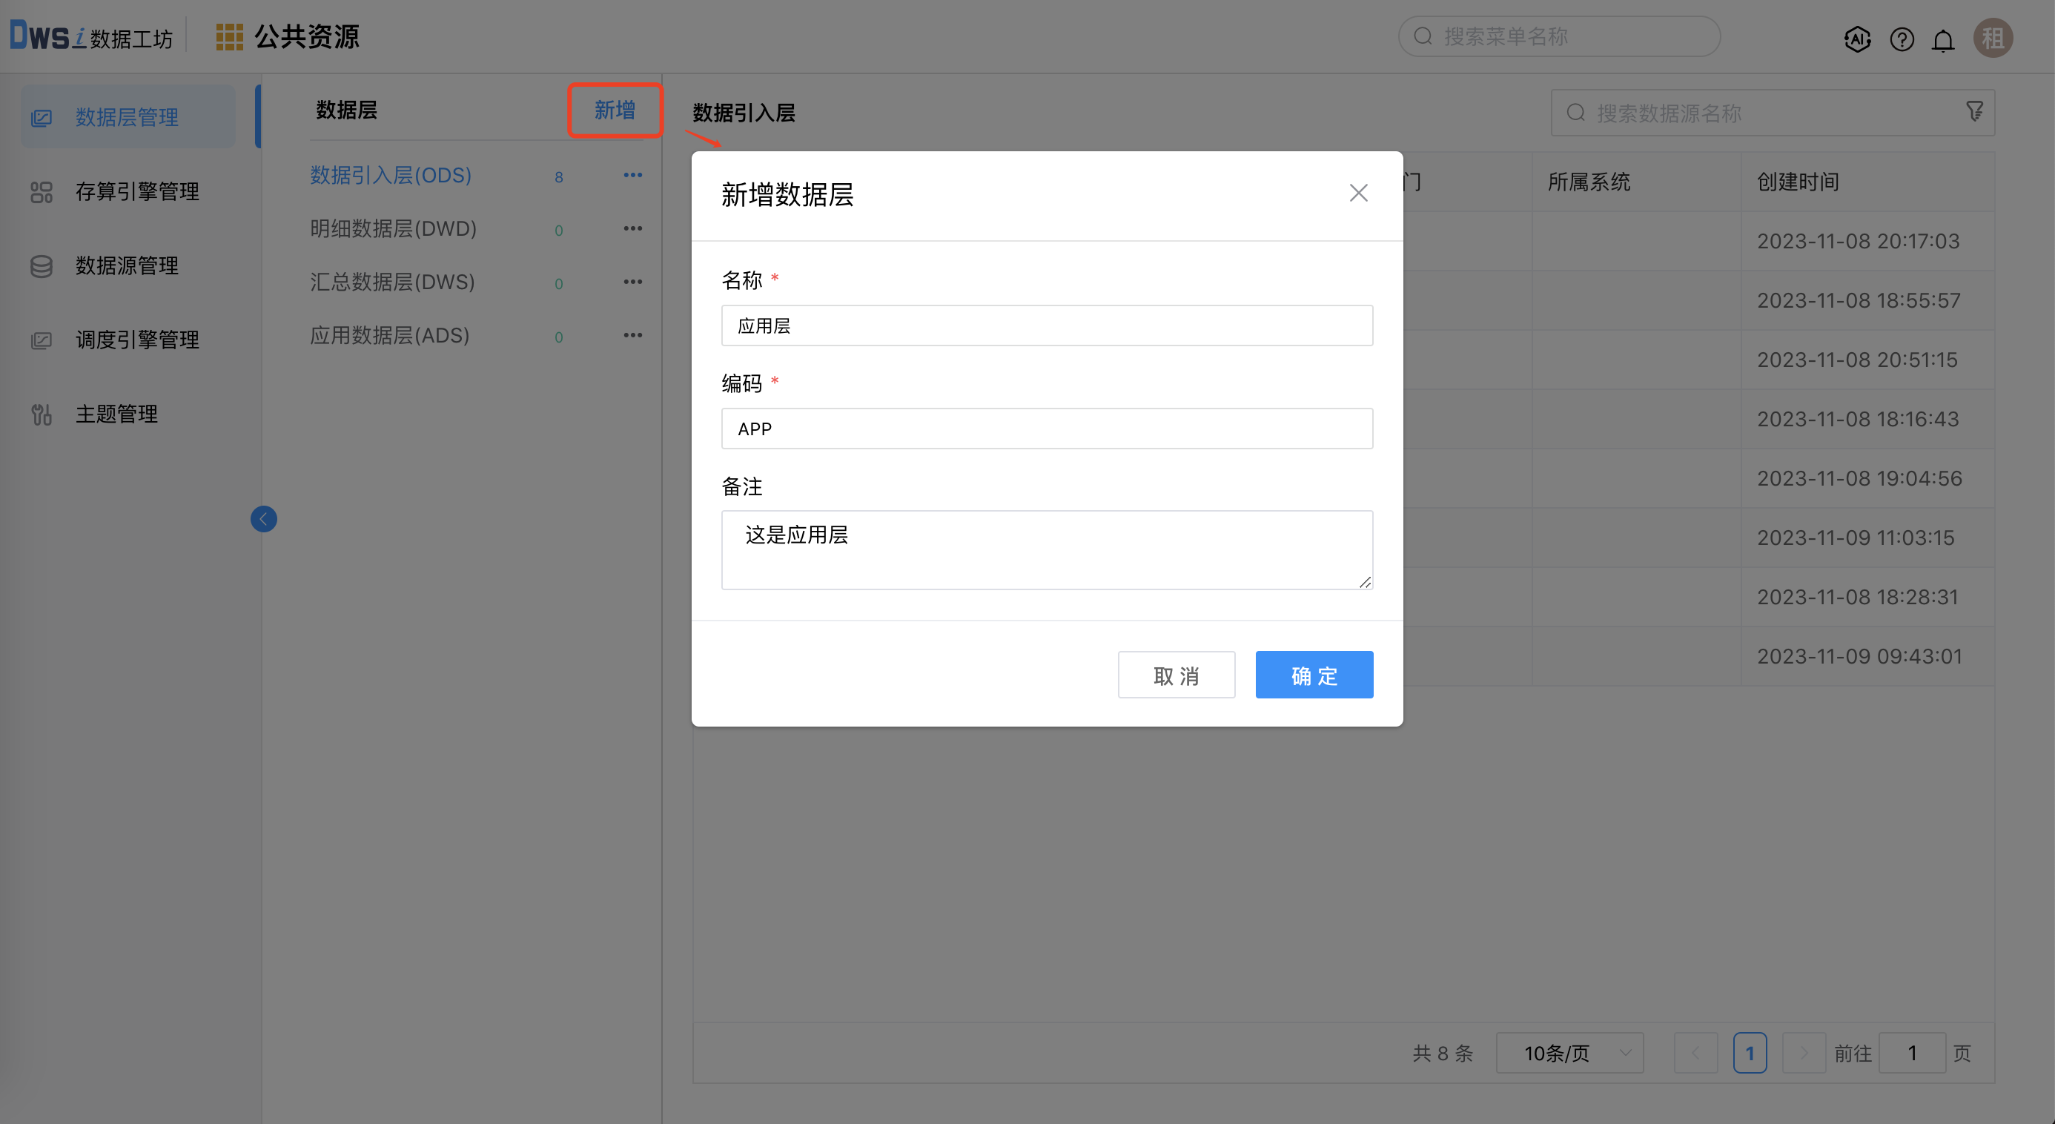Image resolution: width=2055 pixels, height=1124 pixels.
Task: Open the notification bell icon
Action: (1943, 39)
